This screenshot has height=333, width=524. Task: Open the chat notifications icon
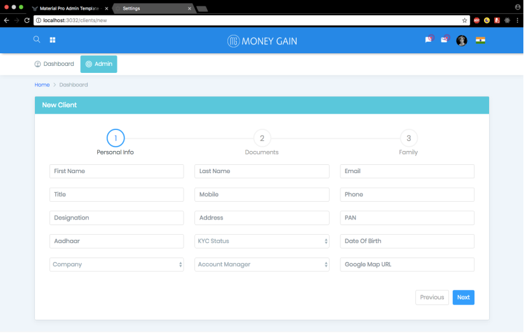point(429,39)
